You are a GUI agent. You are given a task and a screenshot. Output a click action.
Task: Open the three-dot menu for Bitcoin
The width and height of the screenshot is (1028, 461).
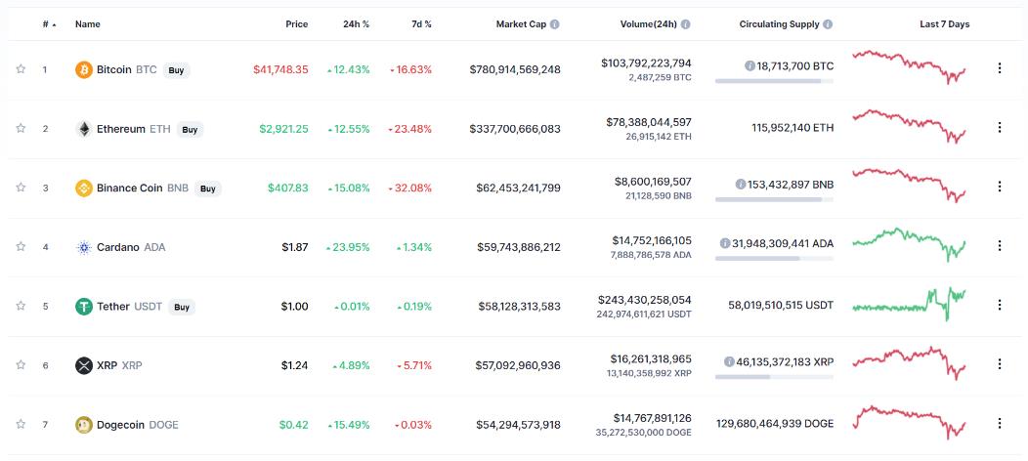pyautogui.click(x=999, y=68)
